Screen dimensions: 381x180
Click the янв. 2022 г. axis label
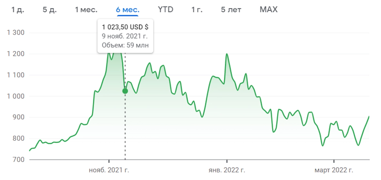pyautogui.click(x=227, y=170)
